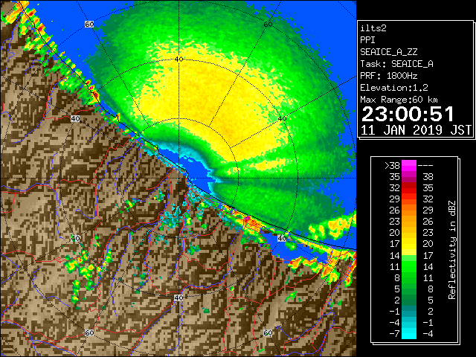This screenshot has height=357, width=476.
Task: Select the '60' ring label in northeast sector
Action: tap(268, 25)
